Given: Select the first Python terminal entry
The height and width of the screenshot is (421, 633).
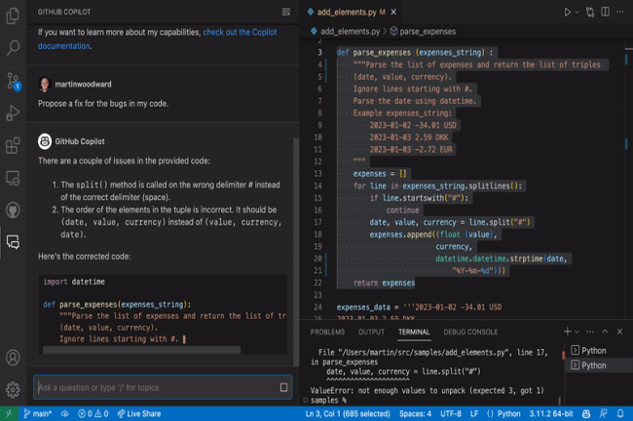Looking at the screenshot, I should [599, 350].
